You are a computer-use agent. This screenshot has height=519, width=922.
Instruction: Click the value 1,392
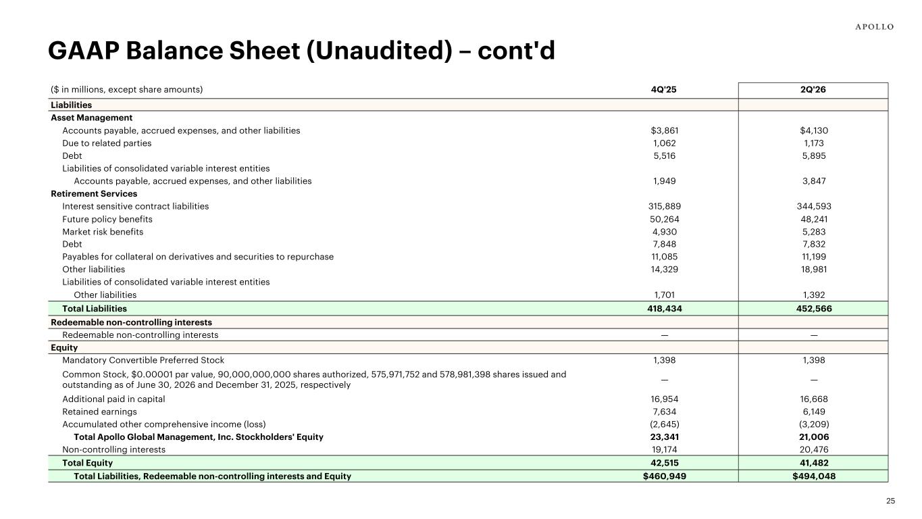[813, 295]
